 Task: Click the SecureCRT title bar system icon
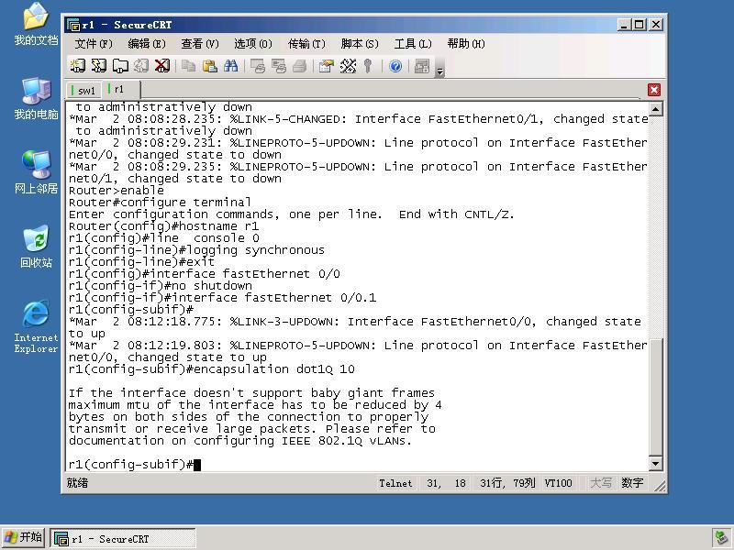click(73, 25)
